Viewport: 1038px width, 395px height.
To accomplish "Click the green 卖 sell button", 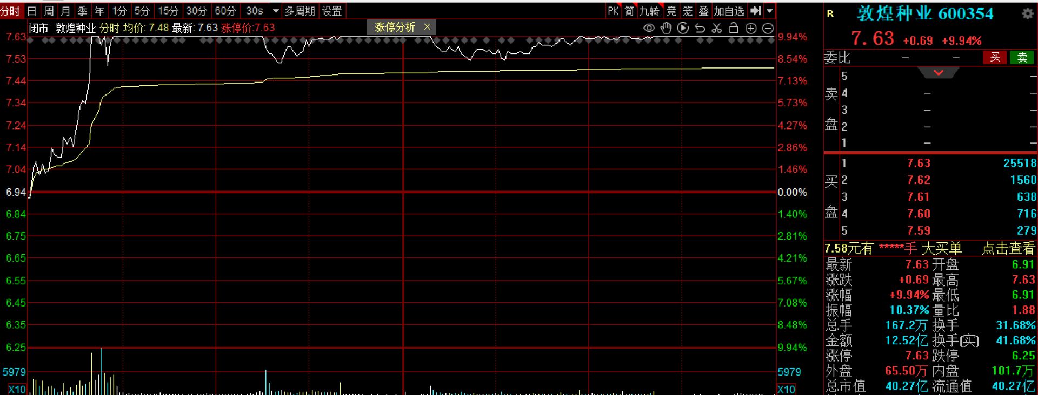I will (1022, 58).
